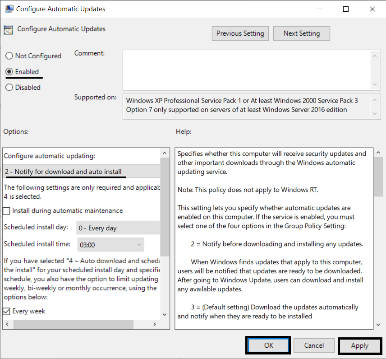Maximize the Configure Automatic Updates window
The height and width of the screenshot is (359, 386).
[x=345, y=9]
